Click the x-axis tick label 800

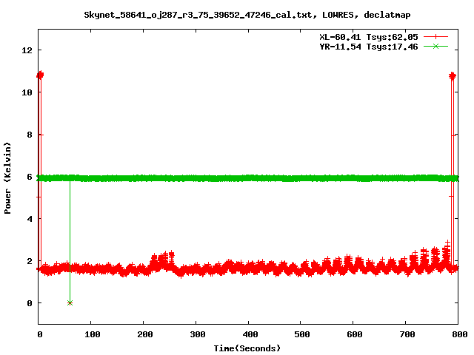point(459,334)
